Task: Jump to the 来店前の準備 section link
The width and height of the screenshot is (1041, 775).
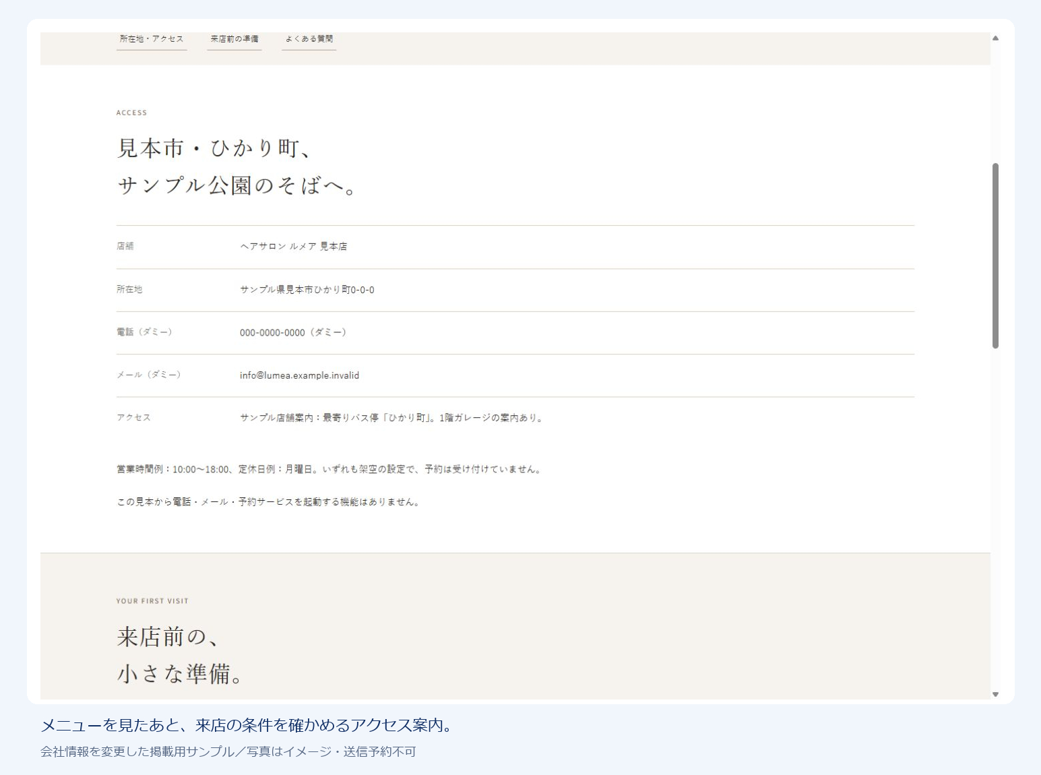Action: click(x=234, y=39)
